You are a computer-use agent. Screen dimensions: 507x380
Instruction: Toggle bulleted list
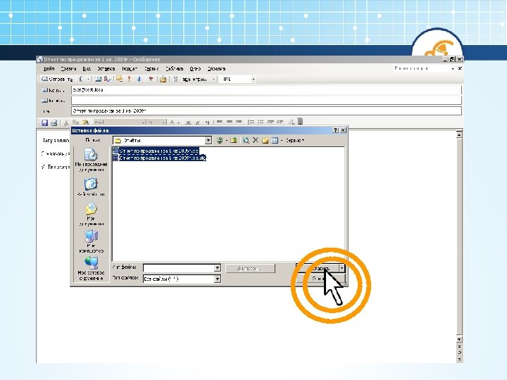261,122
